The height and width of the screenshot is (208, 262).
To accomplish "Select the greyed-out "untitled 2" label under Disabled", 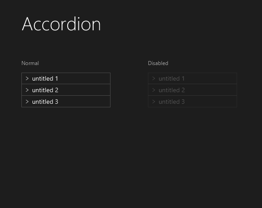I will (172, 90).
